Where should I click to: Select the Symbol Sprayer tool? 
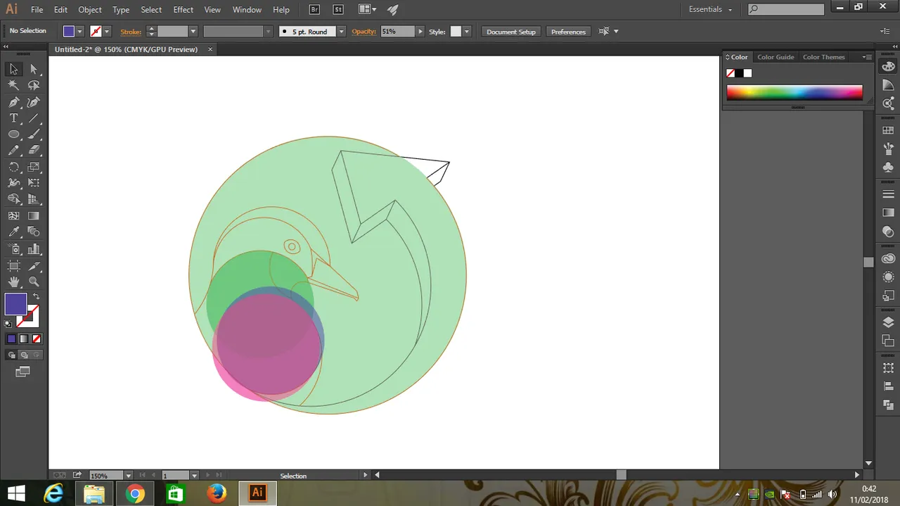[x=13, y=249]
